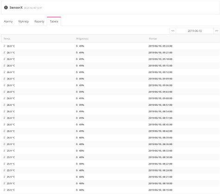Screen dimensions: 220x194
Task: Click timestamp 2019/06/10, 08:45:00
Action: (x=160, y=125)
